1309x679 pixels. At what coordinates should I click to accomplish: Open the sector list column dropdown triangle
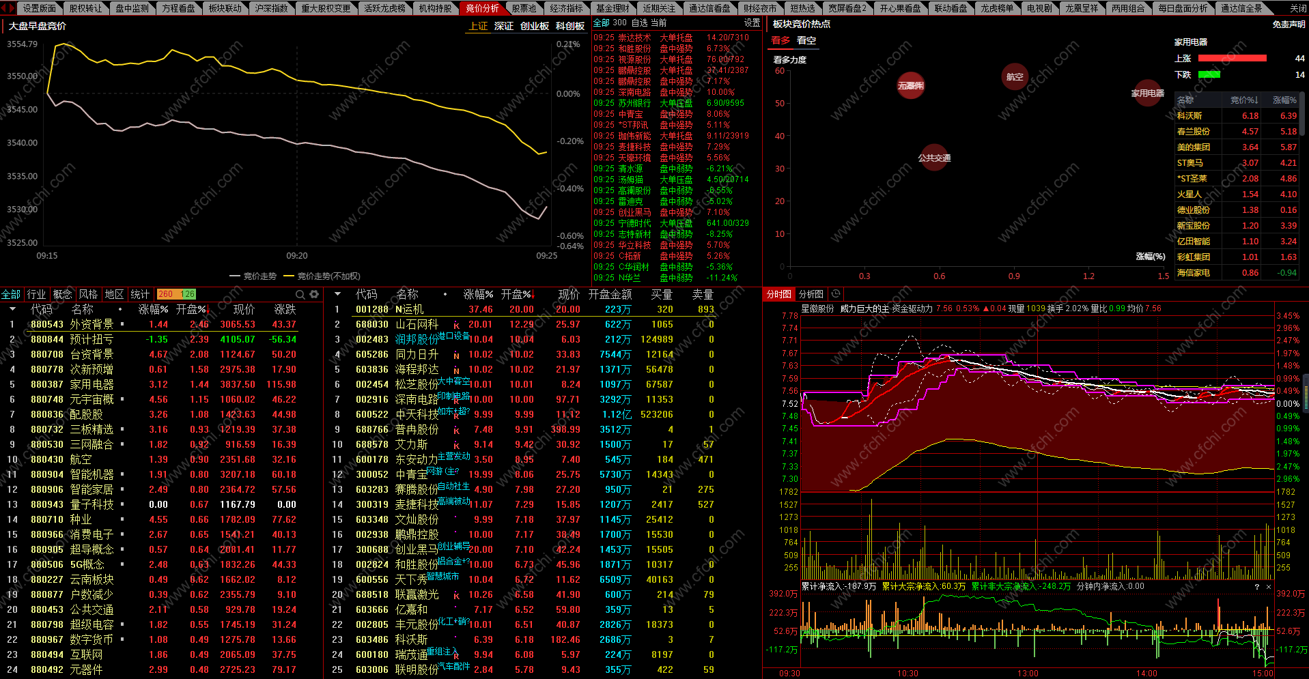(12, 309)
